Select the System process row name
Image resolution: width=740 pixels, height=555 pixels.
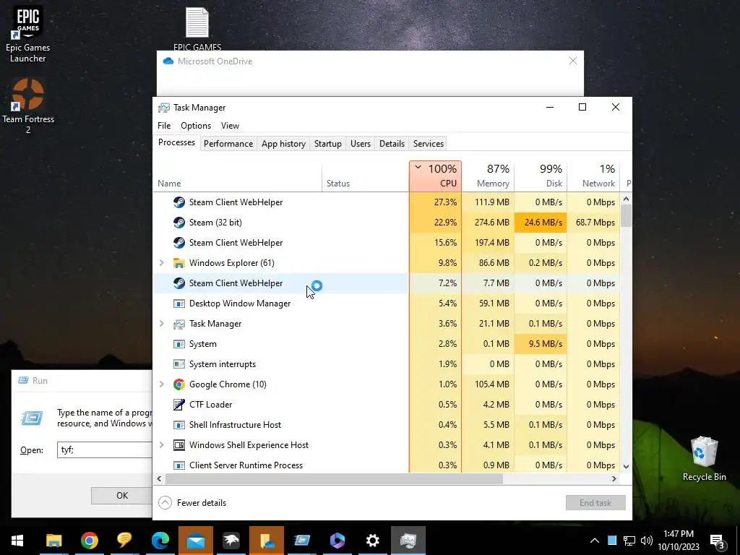click(203, 344)
